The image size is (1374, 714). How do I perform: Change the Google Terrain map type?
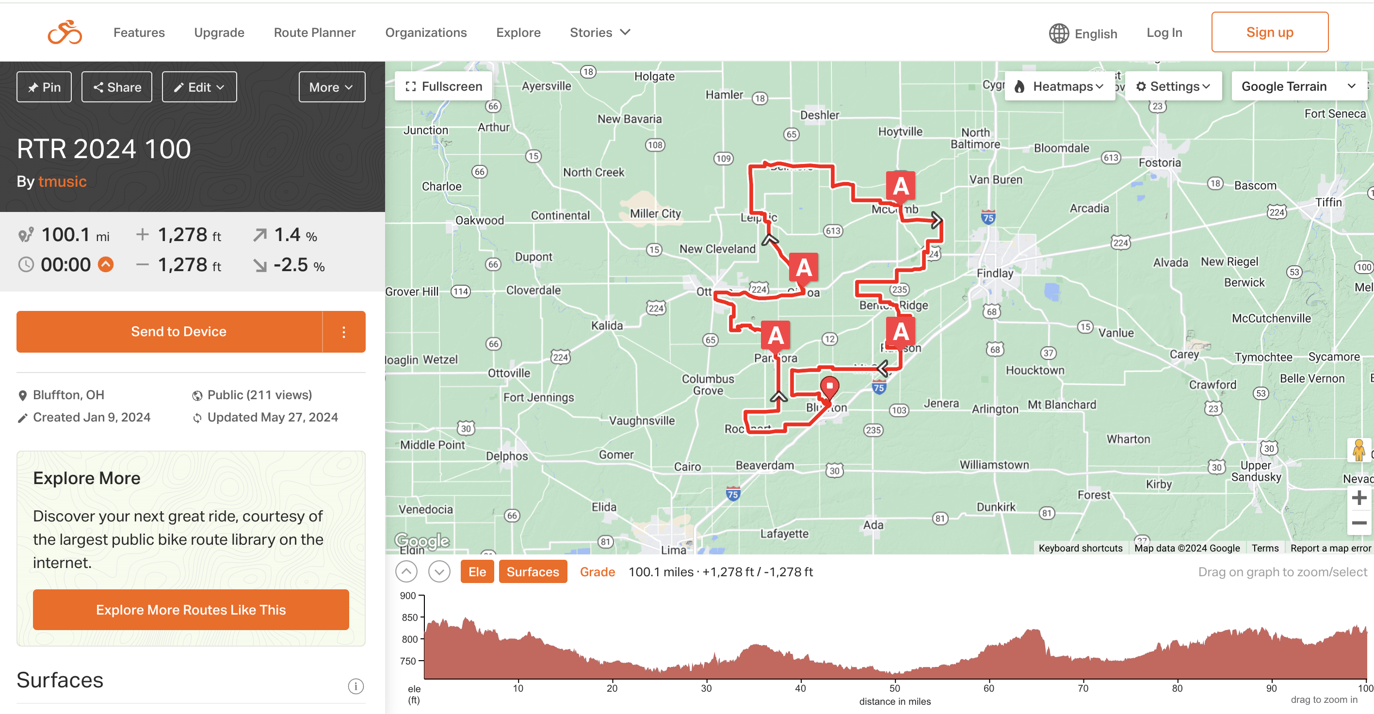[x=1299, y=86]
